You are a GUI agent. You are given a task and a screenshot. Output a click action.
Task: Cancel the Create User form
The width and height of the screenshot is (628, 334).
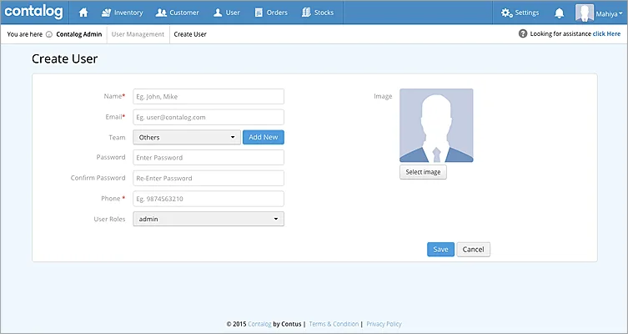(x=474, y=250)
